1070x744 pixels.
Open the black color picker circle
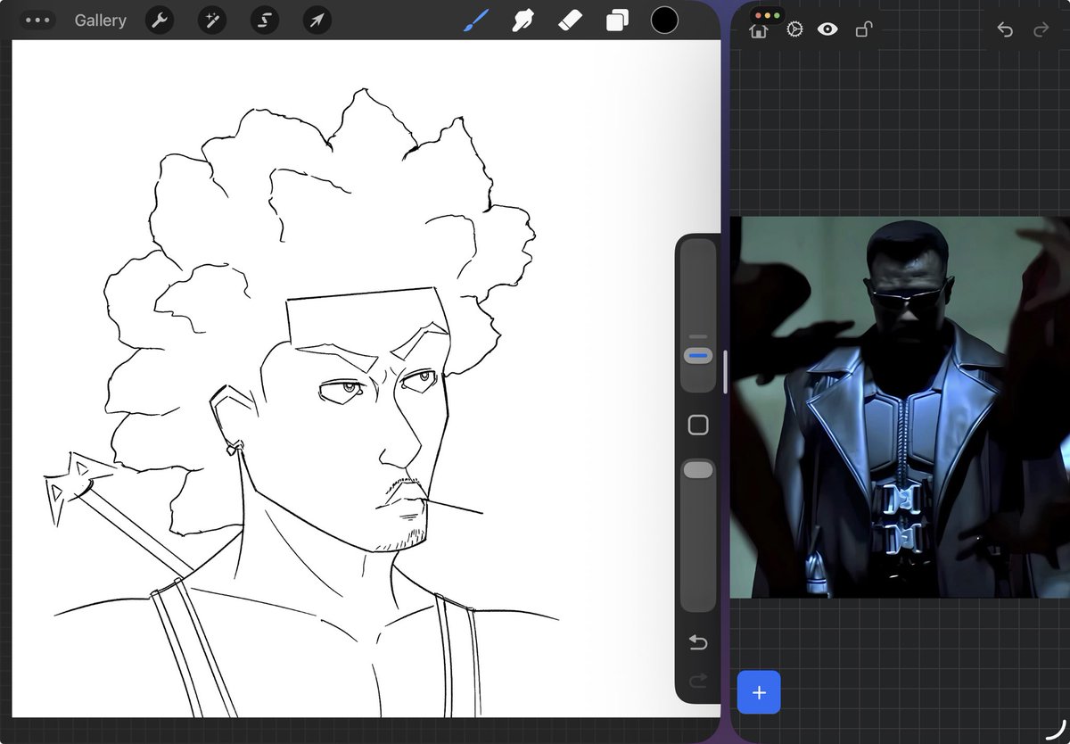click(x=664, y=20)
